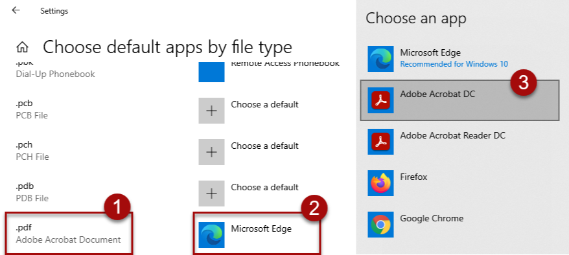Choose a default for .pcb files

[264, 105]
